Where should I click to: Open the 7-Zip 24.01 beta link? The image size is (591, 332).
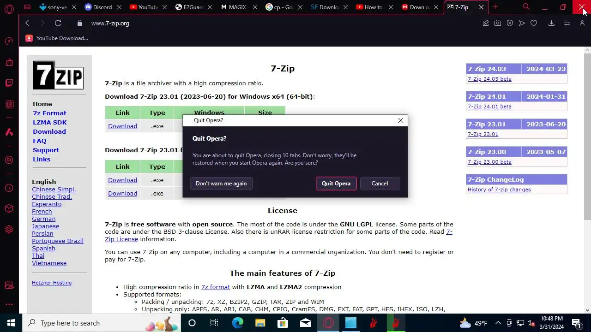pos(489,107)
